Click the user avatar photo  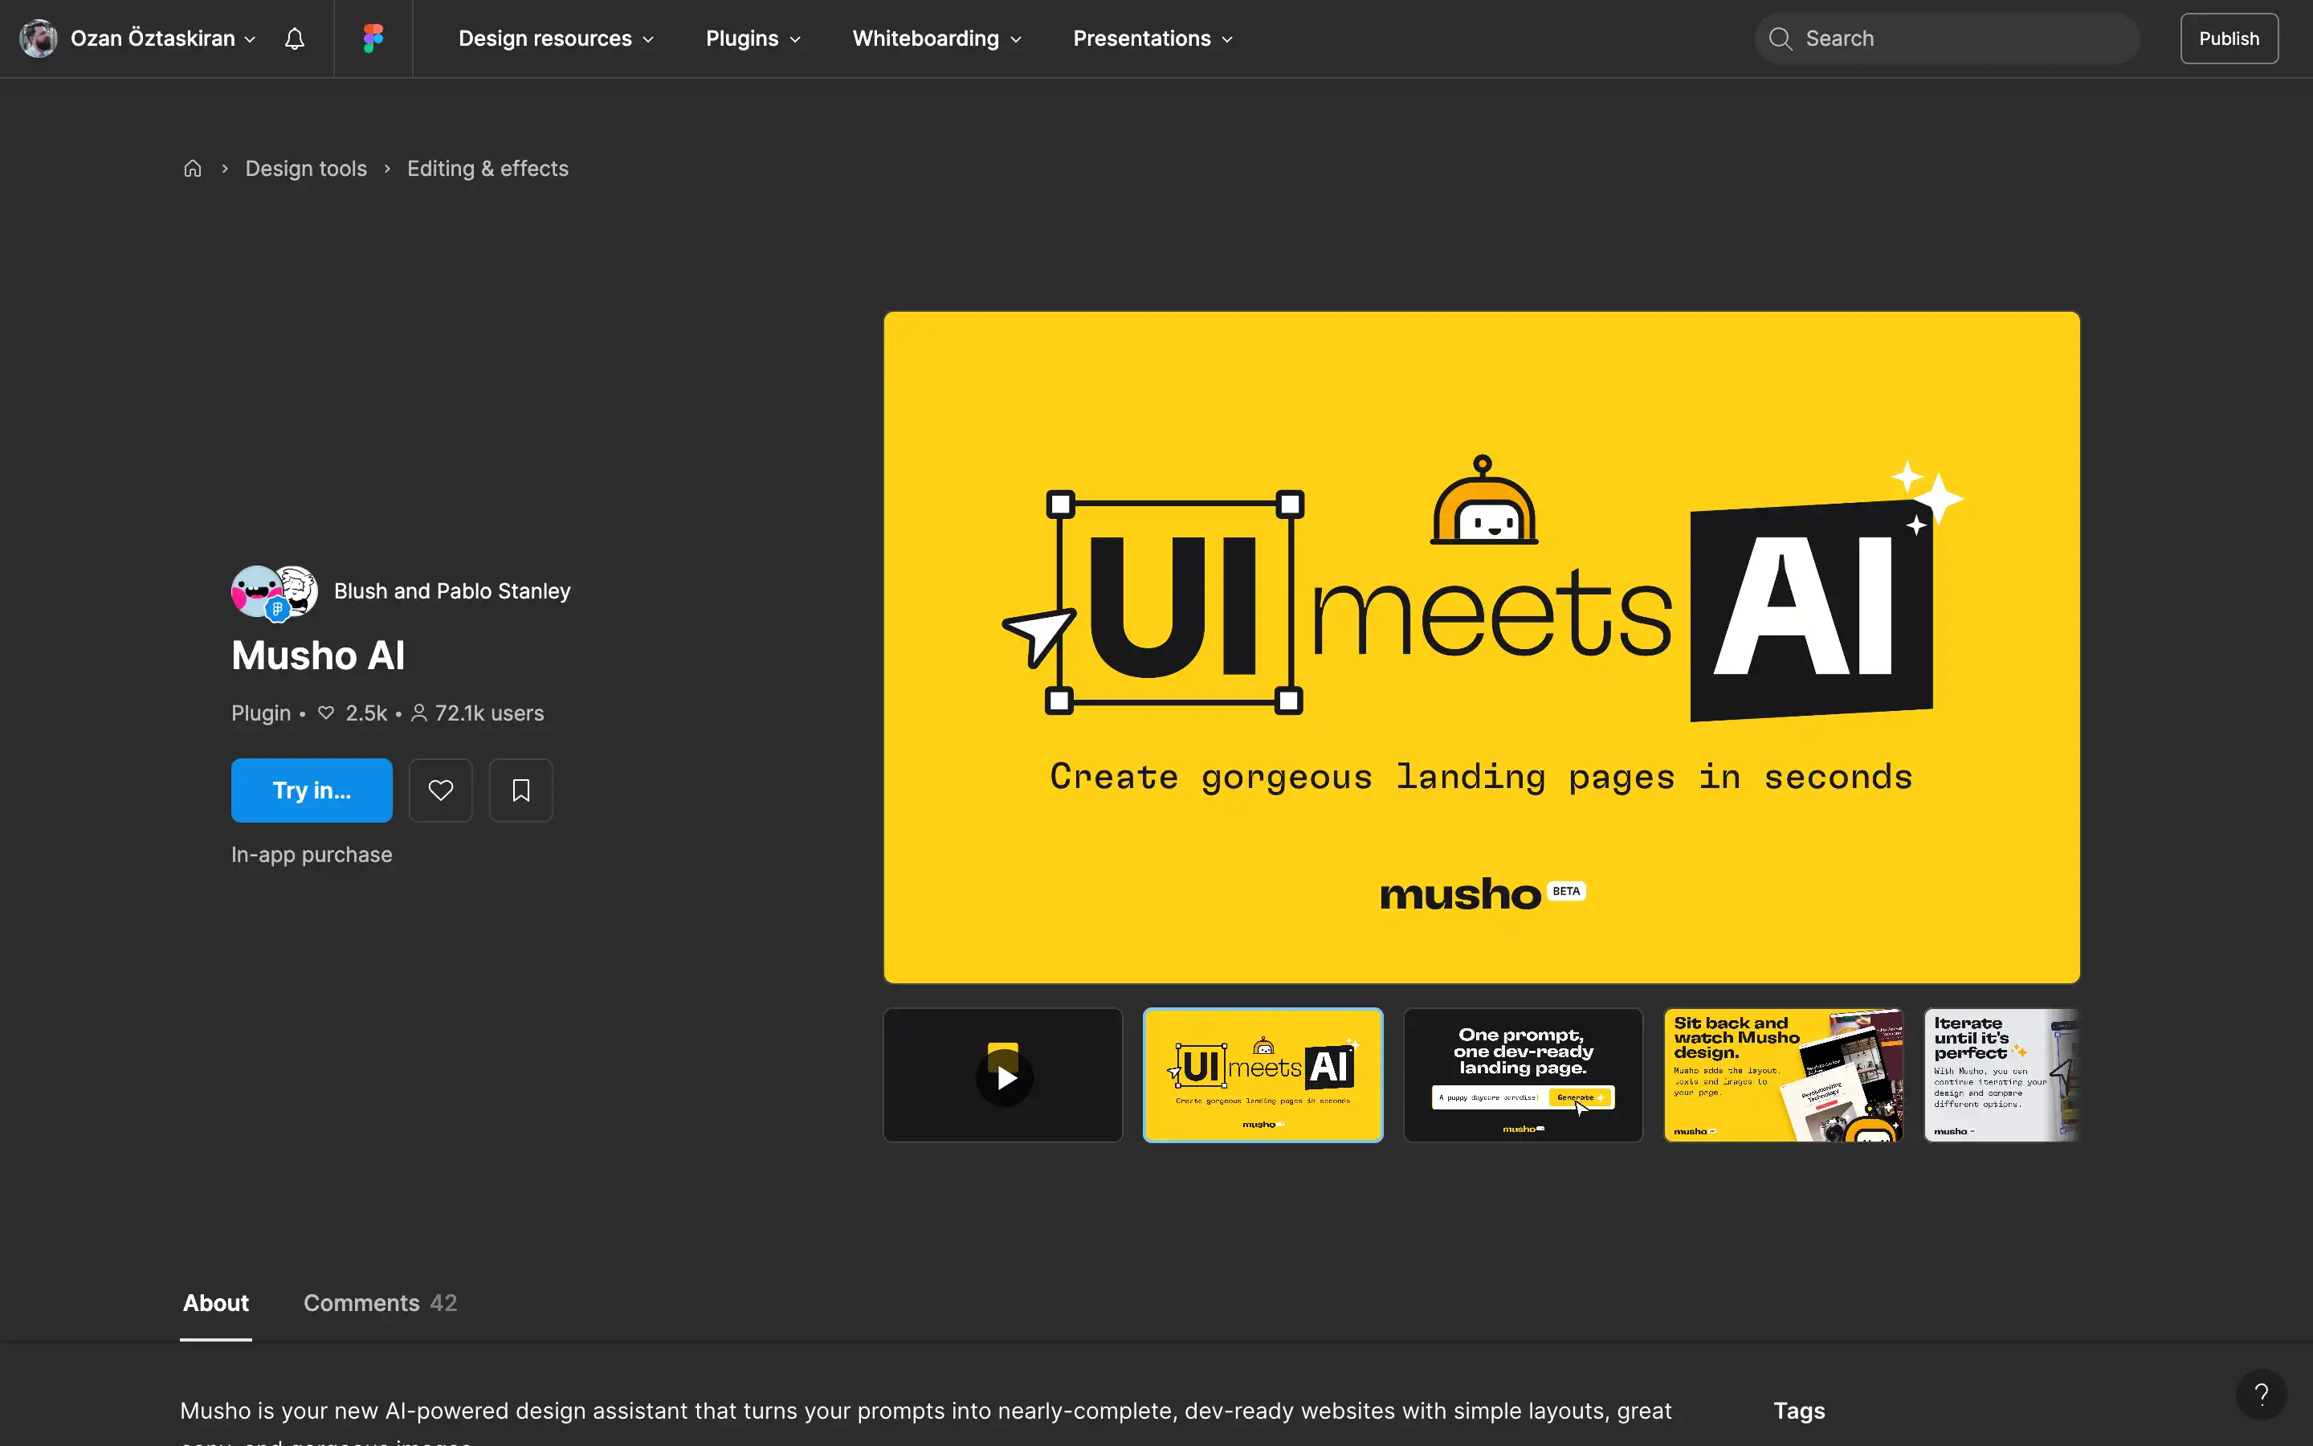[39, 39]
